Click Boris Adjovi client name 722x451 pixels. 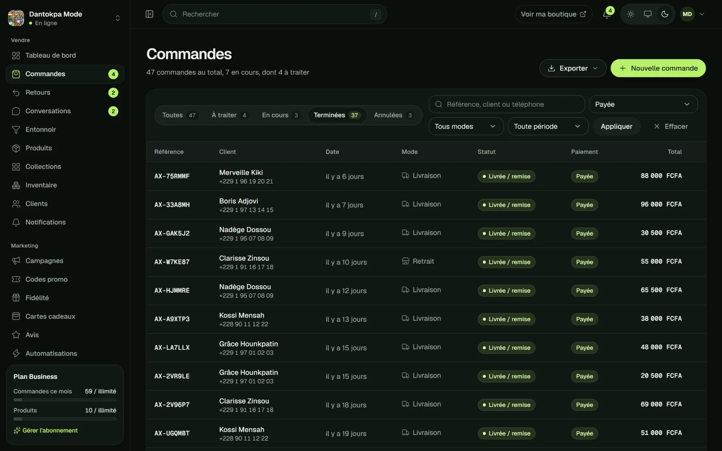[x=239, y=201]
